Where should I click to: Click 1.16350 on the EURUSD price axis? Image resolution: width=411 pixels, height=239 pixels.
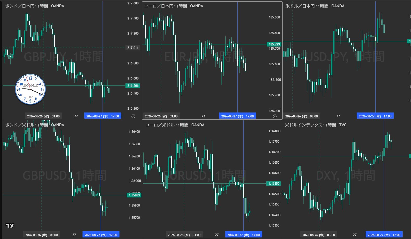click(x=274, y=225)
